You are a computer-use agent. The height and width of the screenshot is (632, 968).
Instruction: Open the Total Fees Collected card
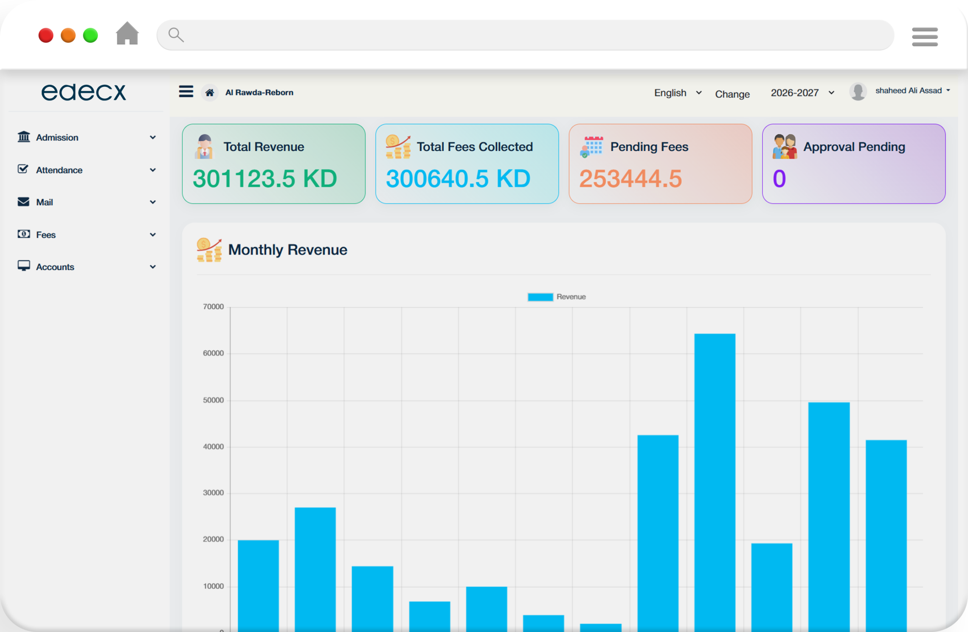[467, 164]
